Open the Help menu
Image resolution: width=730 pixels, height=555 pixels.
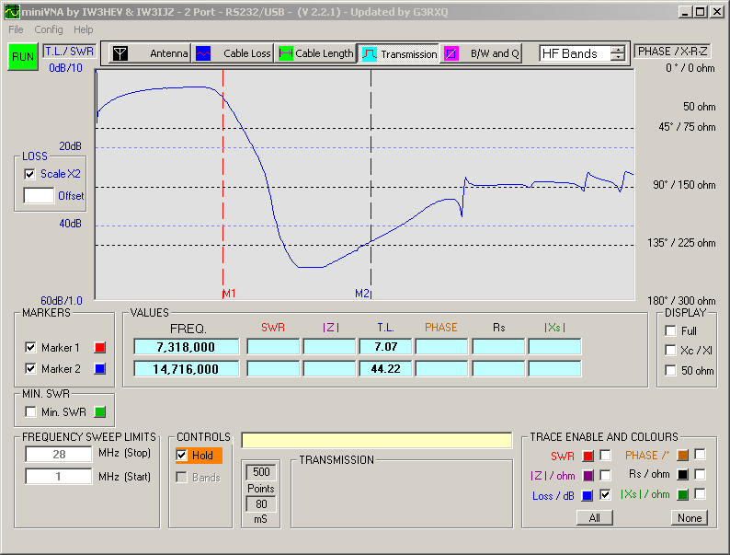point(84,29)
